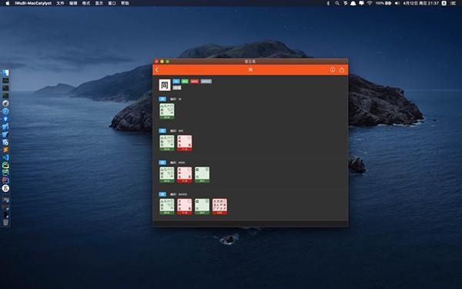Open the 编辑 menu
462x289 pixels.
click(73, 3)
